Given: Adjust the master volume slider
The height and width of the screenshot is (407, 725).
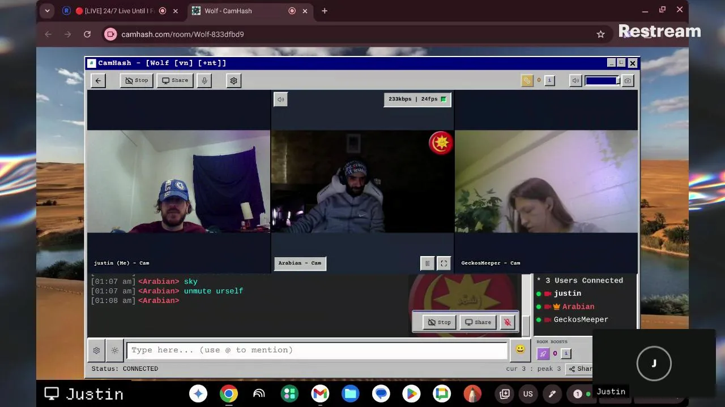Looking at the screenshot, I should 603,81.
